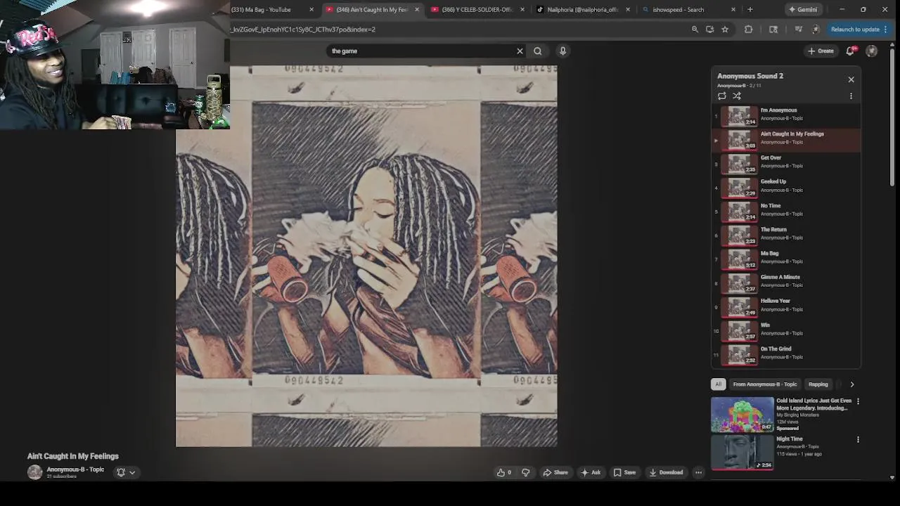Image resolution: width=900 pixels, height=506 pixels.
Task: Select Win in the playlist
Action: coord(786,330)
